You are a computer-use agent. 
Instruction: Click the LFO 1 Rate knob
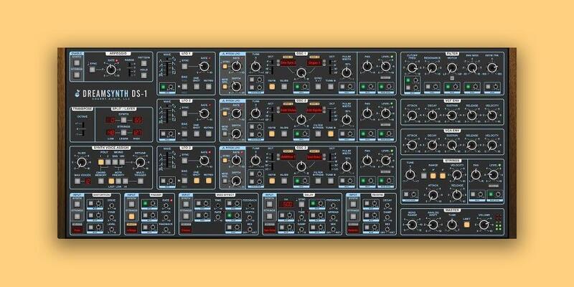click(x=204, y=66)
